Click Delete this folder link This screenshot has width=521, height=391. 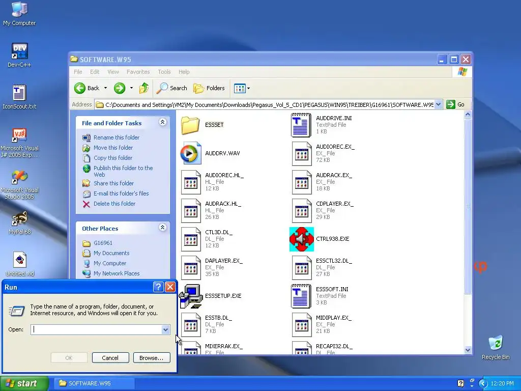[114, 204]
